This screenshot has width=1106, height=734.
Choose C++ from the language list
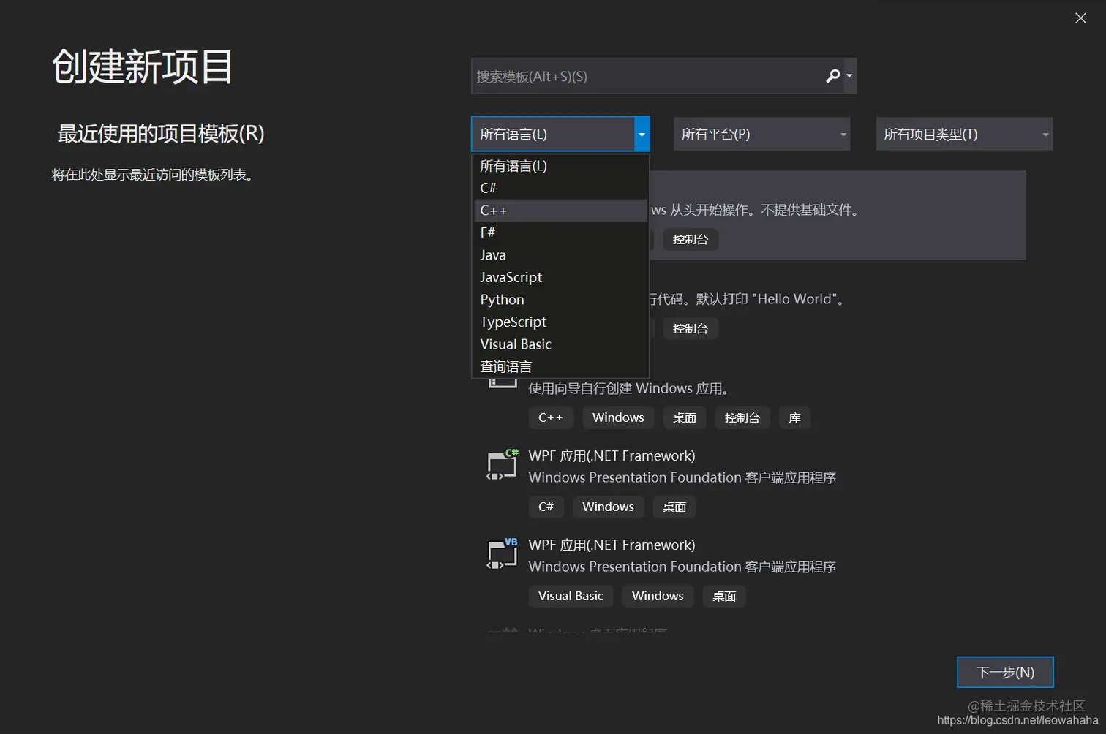pos(560,211)
